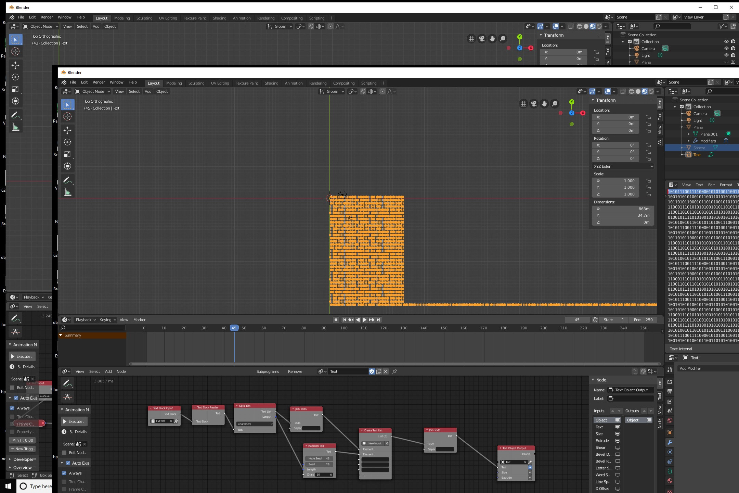Open the Modifier properties wrench tab
The width and height of the screenshot is (739, 493).
click(x=670, y=442)
